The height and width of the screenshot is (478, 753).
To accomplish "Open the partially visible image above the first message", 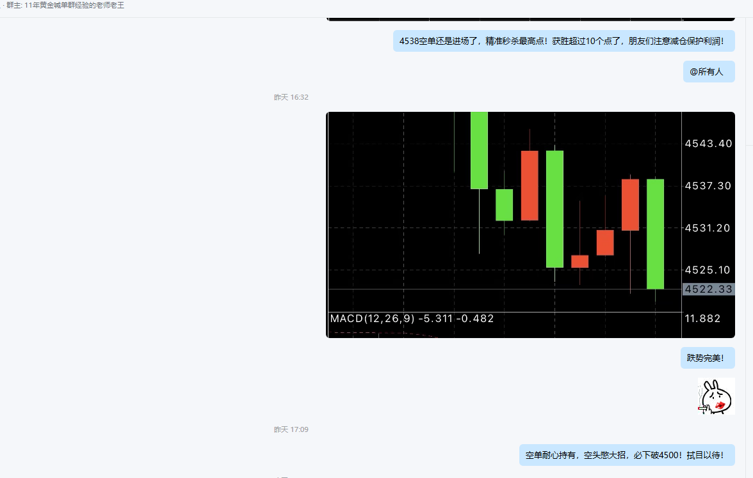I will (530, 19).
